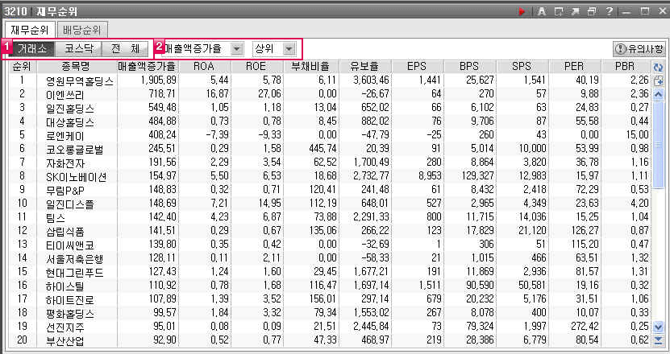
Task: Click the detach window arrow icon
Action: pyautogui.click(x=575, y=11)
